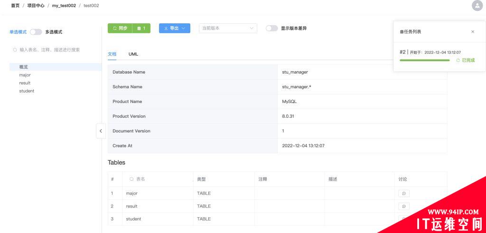Click major in the Tables list
This screenshot has width=486, height=233.
point(132,193)
